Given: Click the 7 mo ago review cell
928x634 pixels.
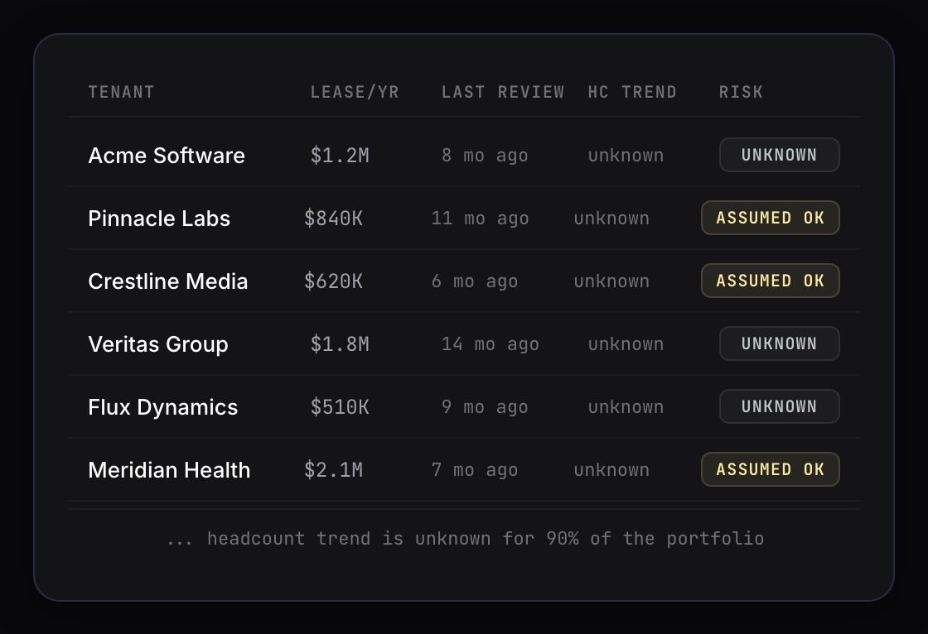Looking at the screenshot, I should tap(475, 471).
